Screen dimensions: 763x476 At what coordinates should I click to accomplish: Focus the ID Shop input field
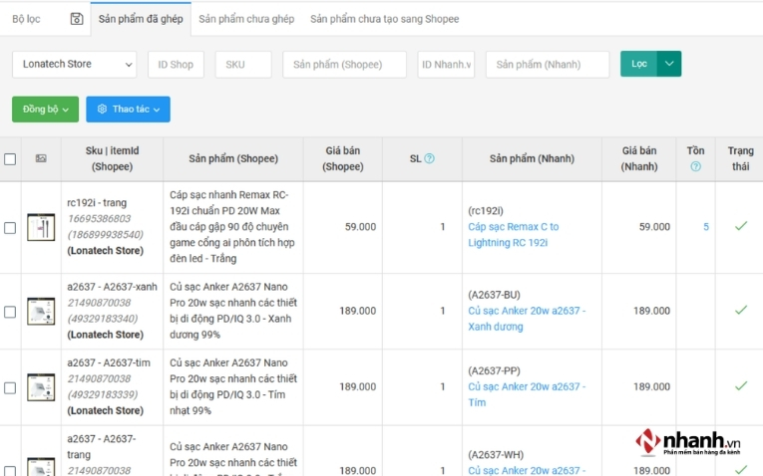[176, 64]
